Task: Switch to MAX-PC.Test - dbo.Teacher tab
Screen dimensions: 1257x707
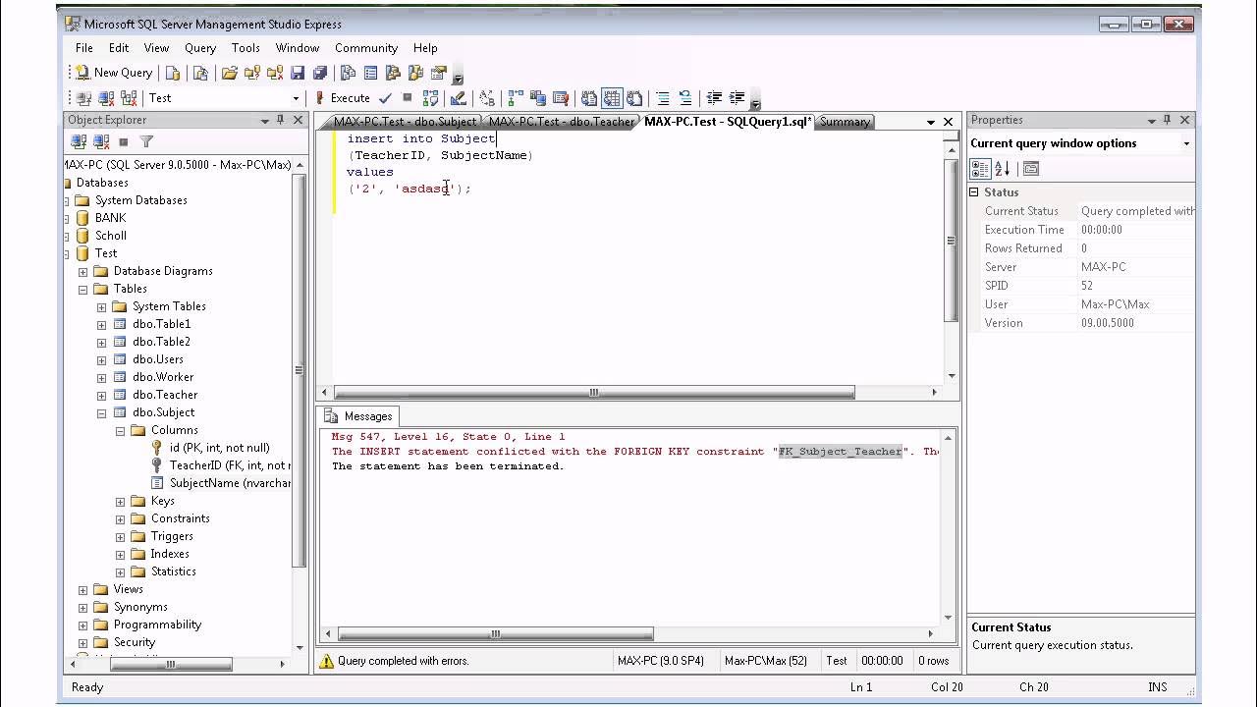Action: 560,122
